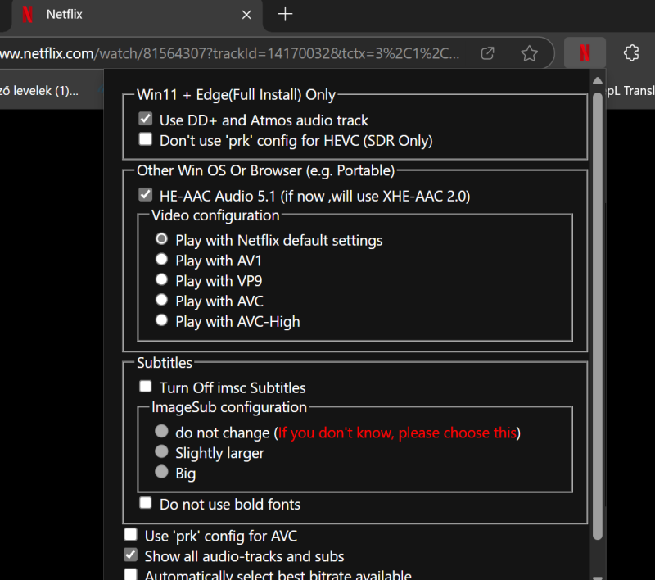Uncheck HE-AAC Audio 5.1 option
The width and height of the screenshot is (655, 580).
tap(146, 195)
